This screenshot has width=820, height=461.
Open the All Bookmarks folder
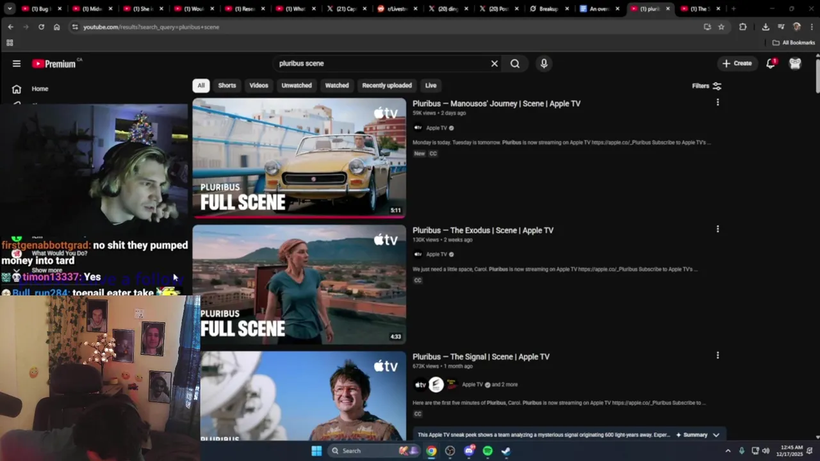tap(793, 43)
